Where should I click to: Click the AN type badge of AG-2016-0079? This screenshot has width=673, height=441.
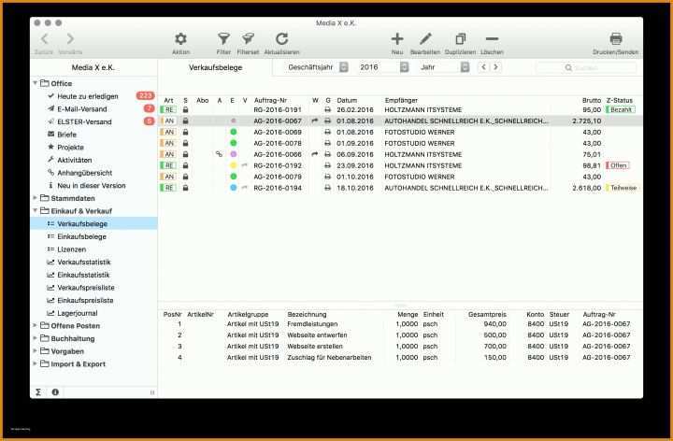pos(168,177)
